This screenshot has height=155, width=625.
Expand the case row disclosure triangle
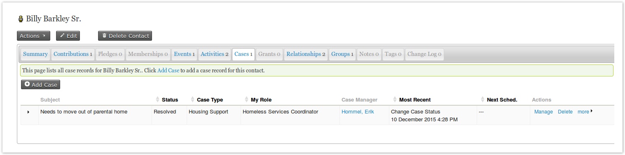[28, 112]
